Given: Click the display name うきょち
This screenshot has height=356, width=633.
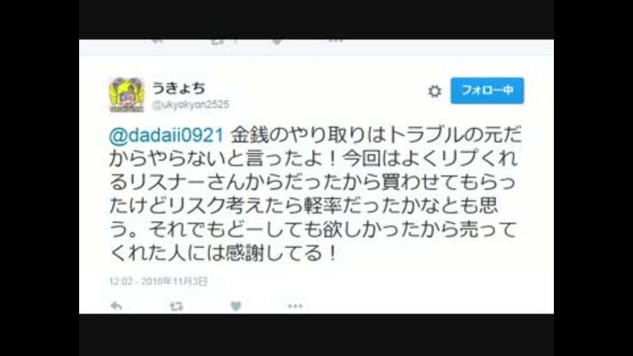Looking at the screenshot, I should coord(179,88).
